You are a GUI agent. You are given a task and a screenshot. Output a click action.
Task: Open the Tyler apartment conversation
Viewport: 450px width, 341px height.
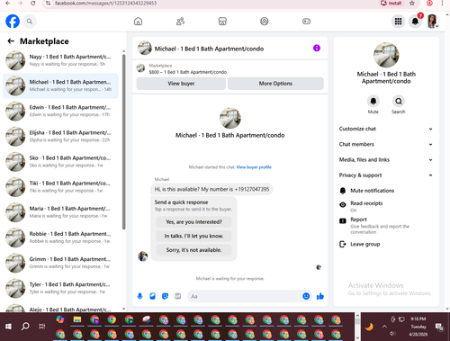click(60, 288)
